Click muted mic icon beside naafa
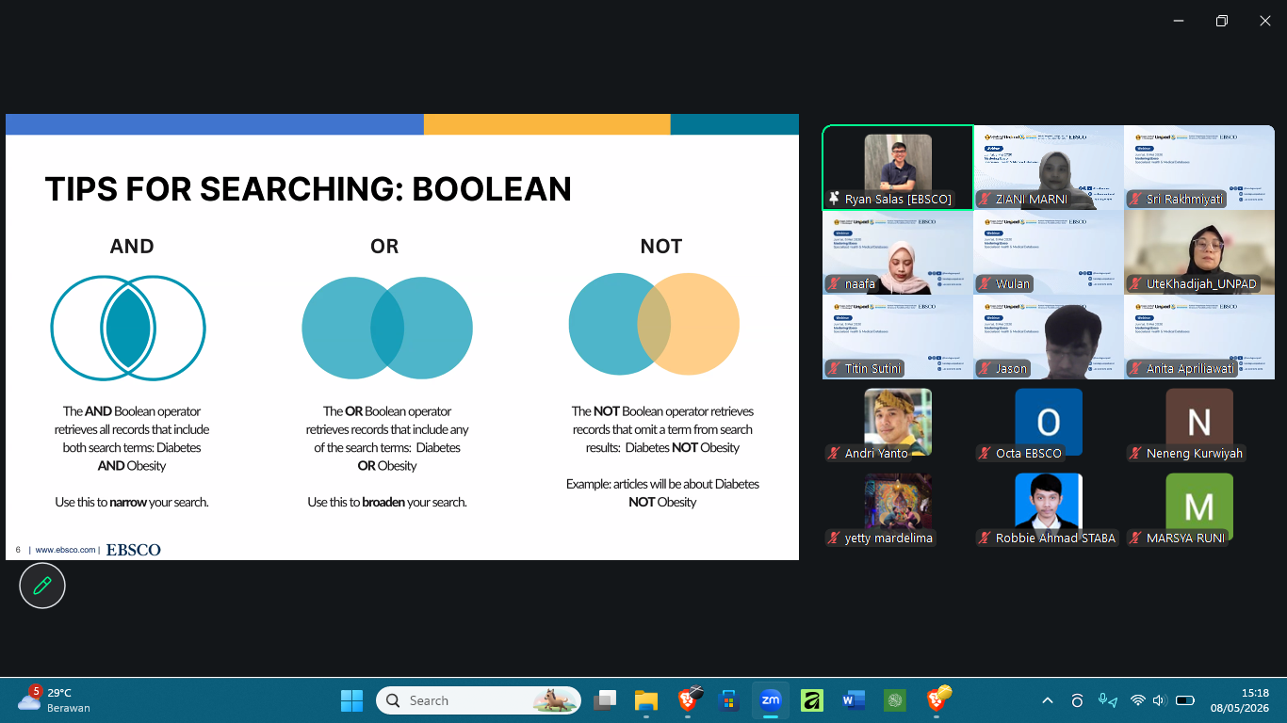The image size is (1287, 723). point(834,284)
